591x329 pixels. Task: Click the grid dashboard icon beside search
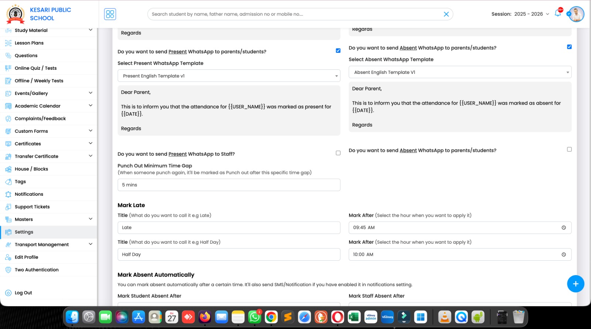pos(110,14)
